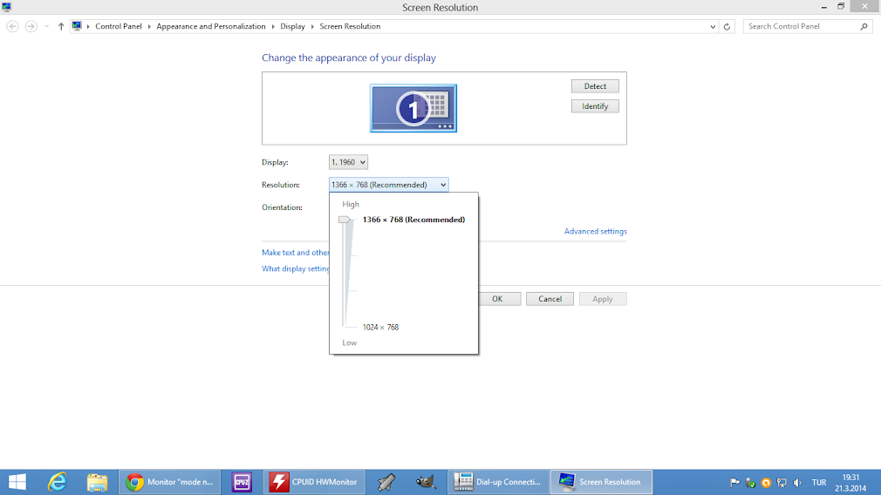Click the TUR input language indicator
The height and width of the screenshot is (495, 881).
pyautogui.click(x=819, y=483)
